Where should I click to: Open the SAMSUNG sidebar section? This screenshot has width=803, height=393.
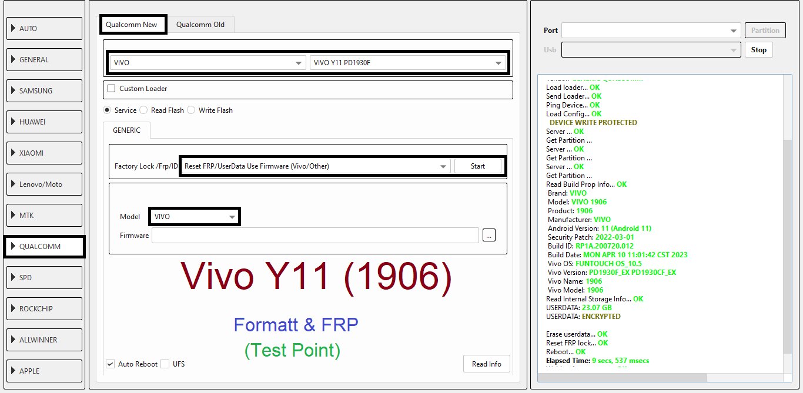45,90
